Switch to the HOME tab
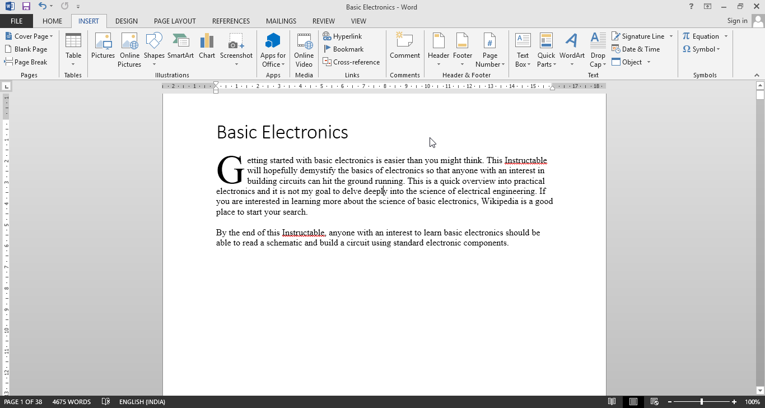Image resolution: width=765 pixels, height=408 pixels. 52,21
